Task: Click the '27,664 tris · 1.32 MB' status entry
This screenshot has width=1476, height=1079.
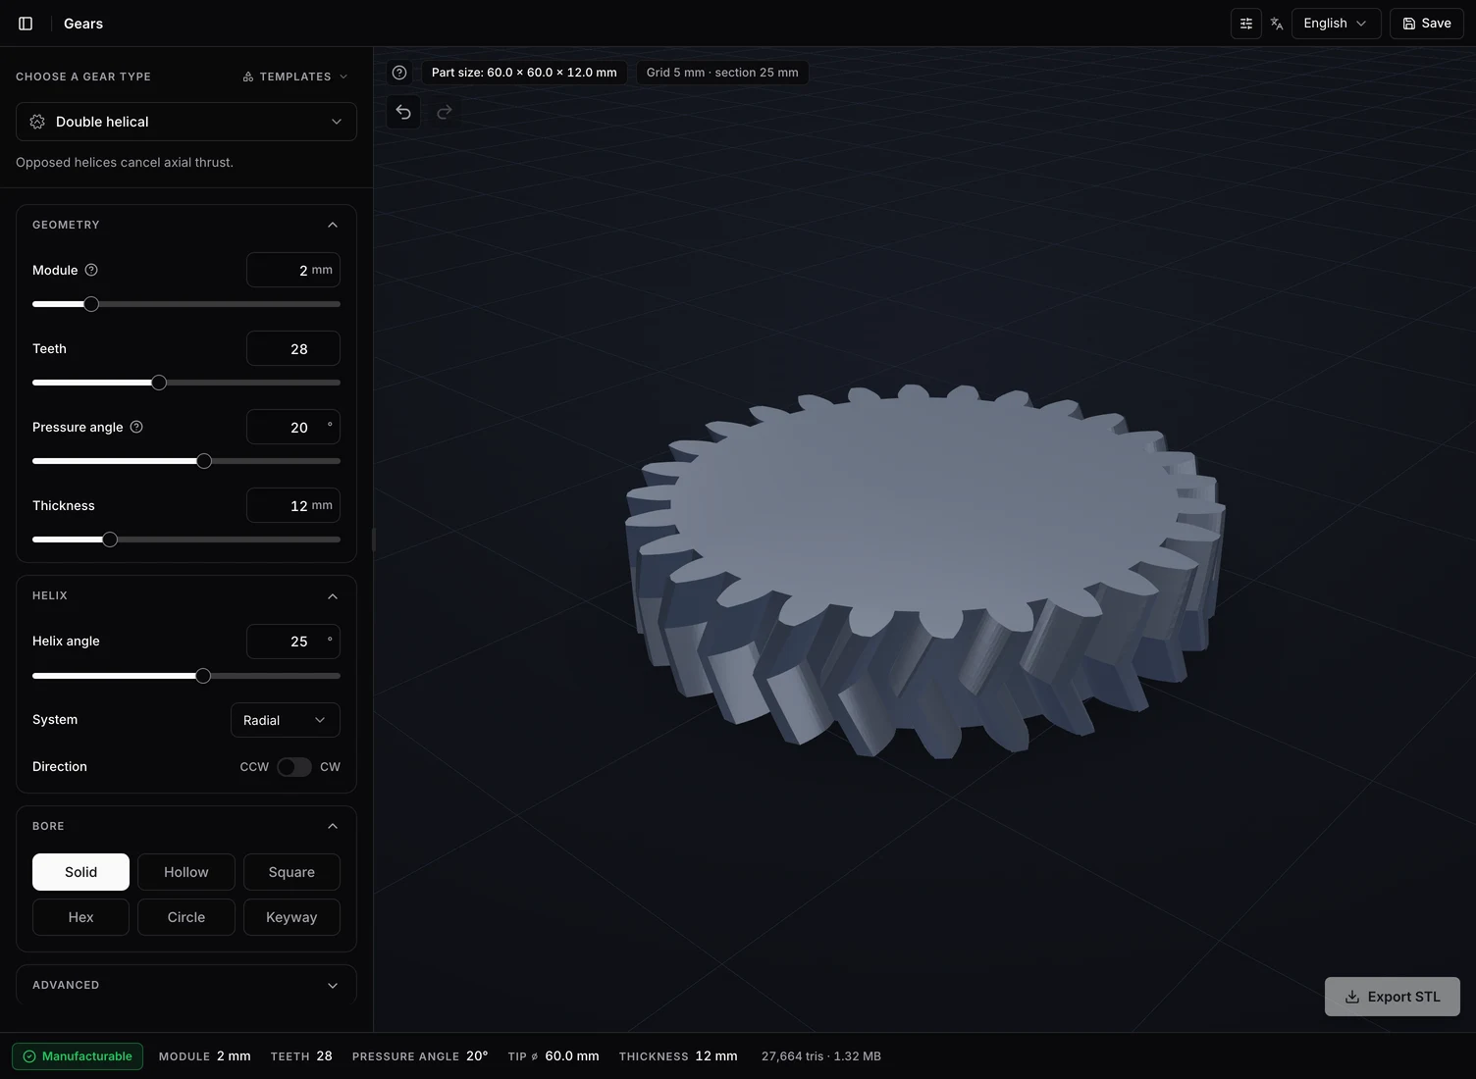Action: [821, 1056]
